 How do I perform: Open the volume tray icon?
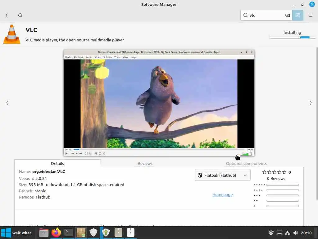[x=296, y=233]
